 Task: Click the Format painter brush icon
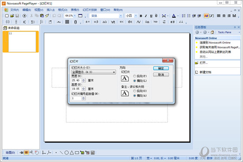47,15
